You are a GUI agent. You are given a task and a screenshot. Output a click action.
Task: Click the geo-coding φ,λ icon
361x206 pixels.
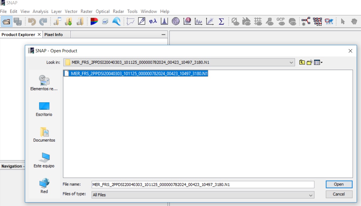click(153, 21)
